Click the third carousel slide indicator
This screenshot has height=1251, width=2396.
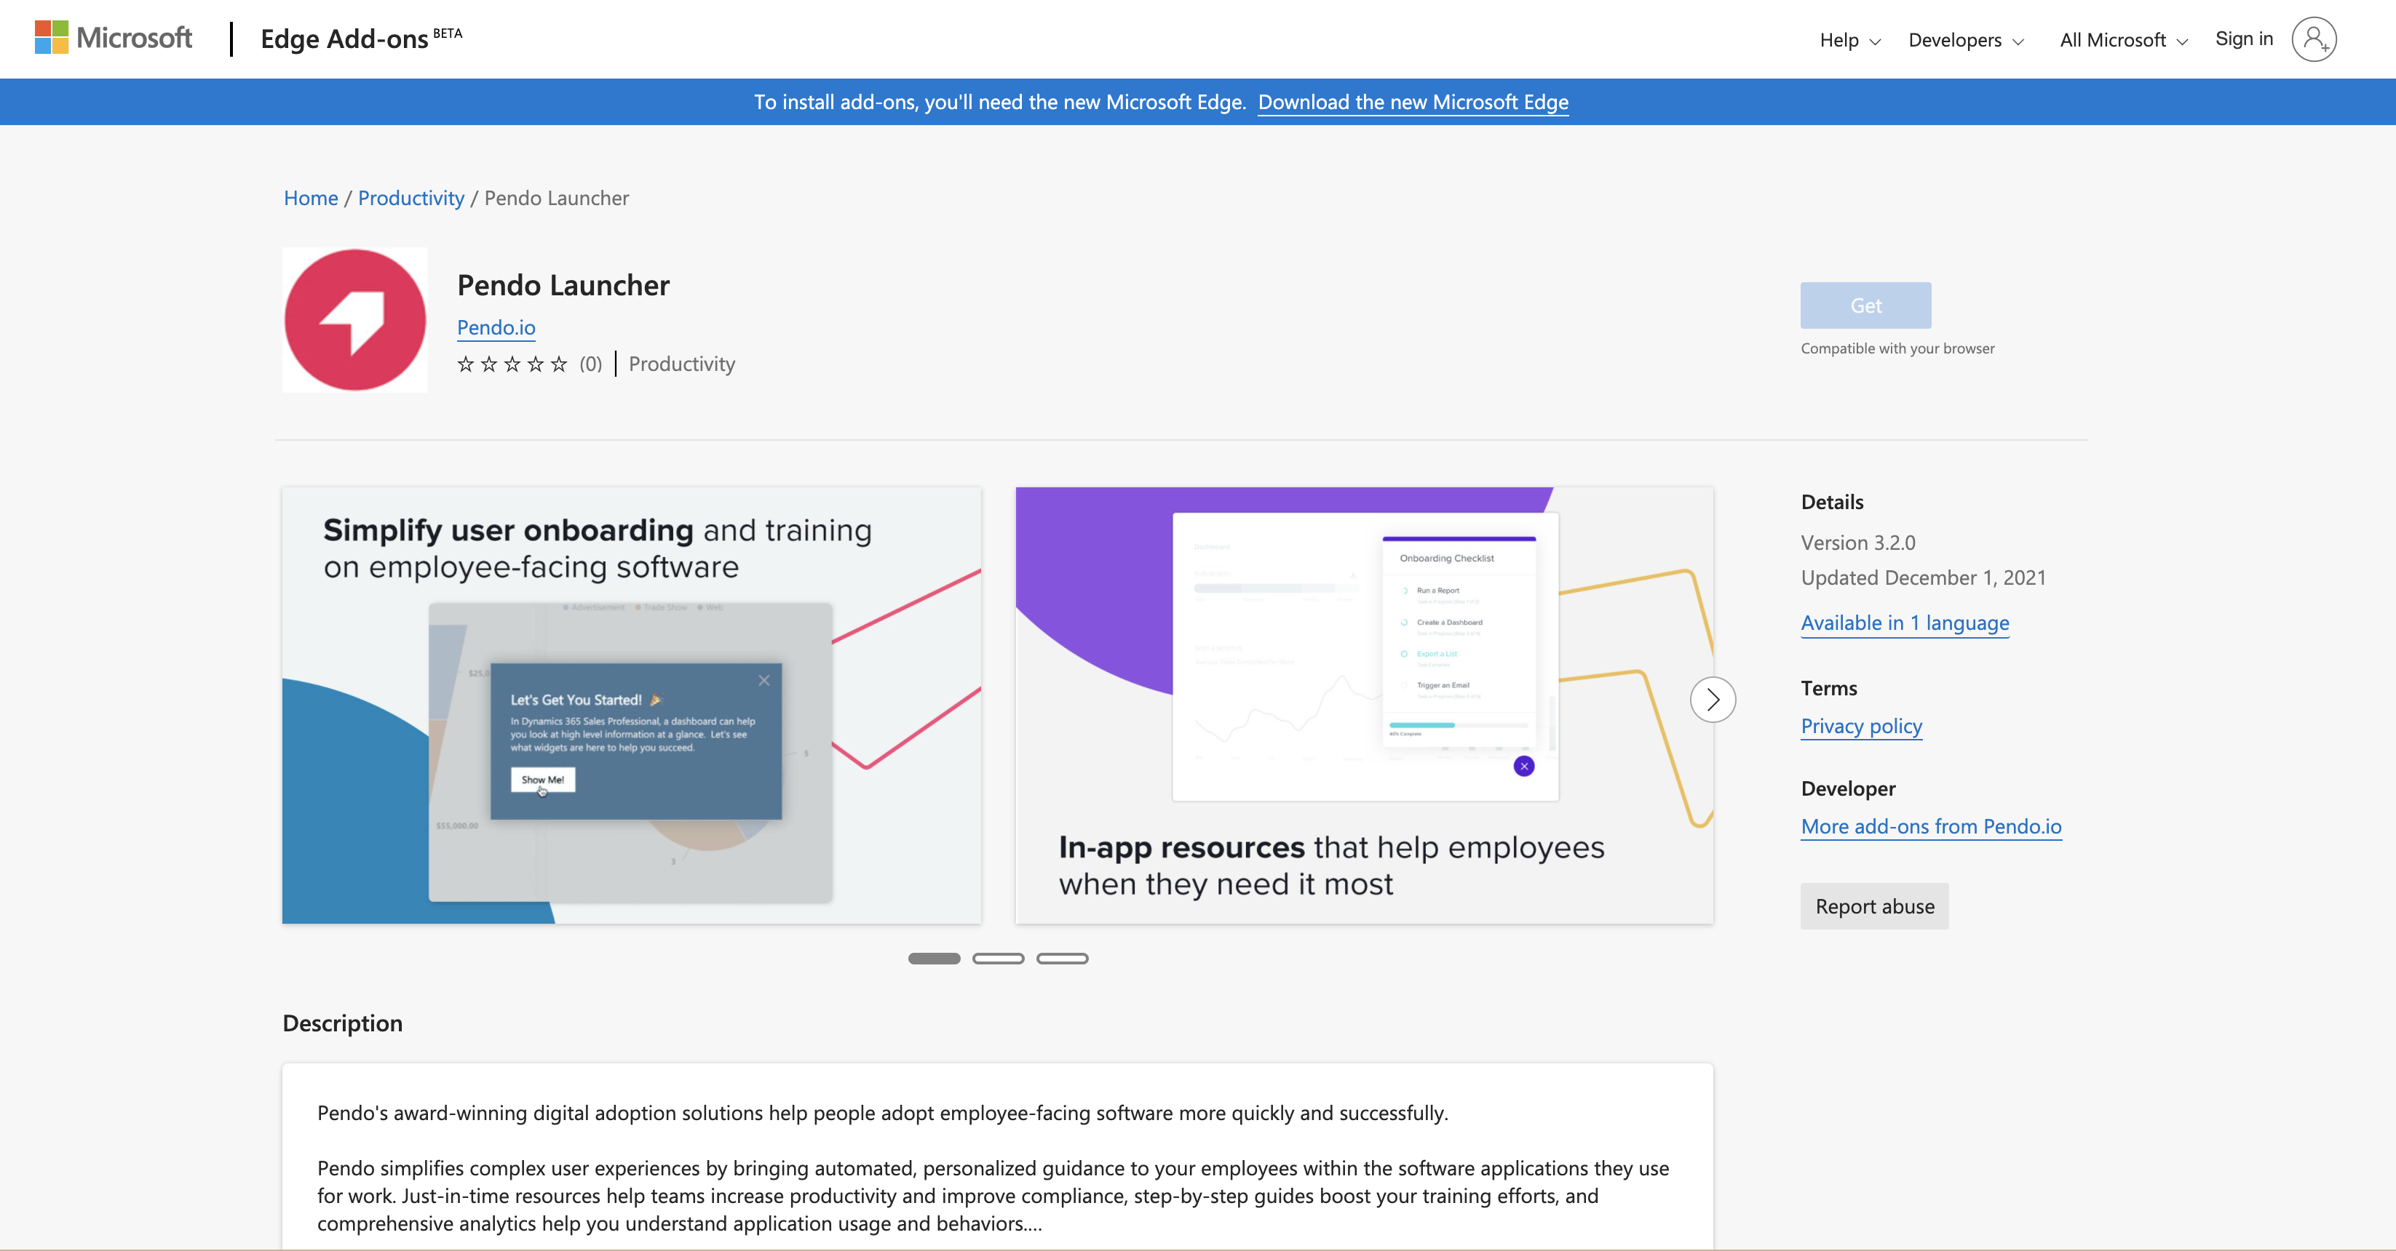[1062, 958]
